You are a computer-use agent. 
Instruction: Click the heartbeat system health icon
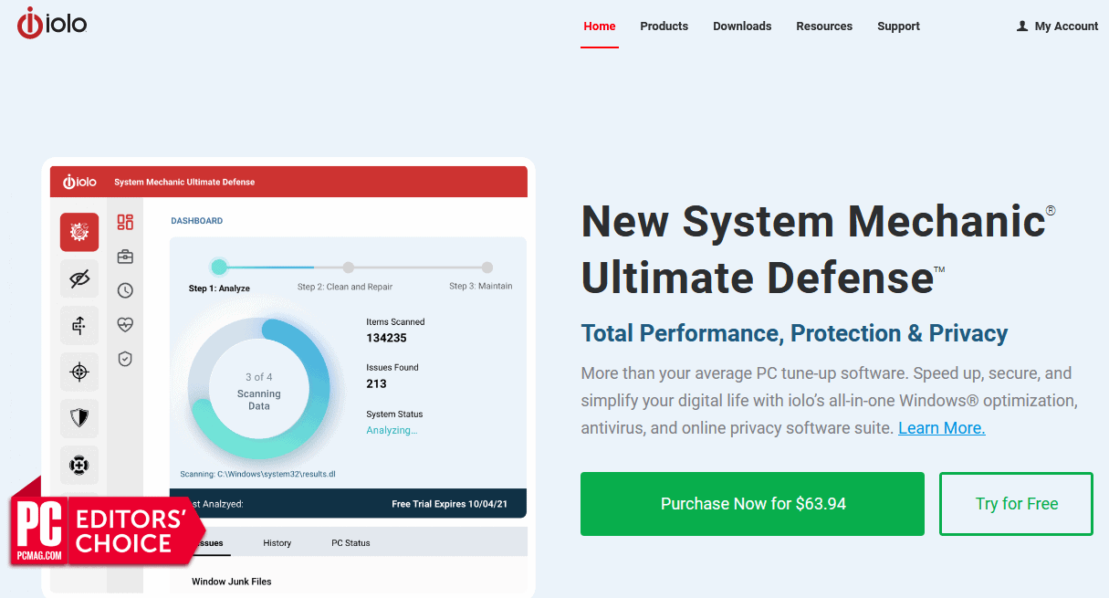pyautogui.click(x=125, y=324)
